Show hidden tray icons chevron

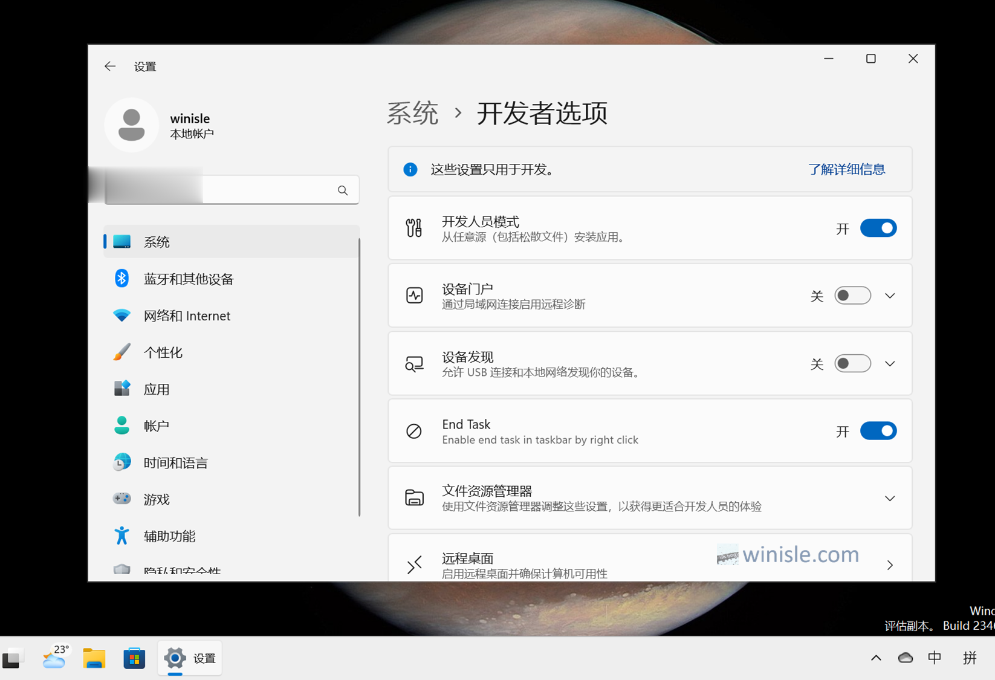[876, 658]
